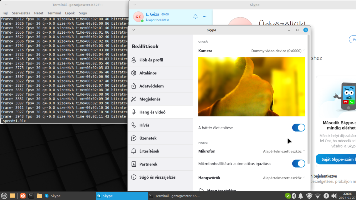Open the Nézet menu in Terminal
This screenshot has width=356, height=200.
tap(39, 13)
